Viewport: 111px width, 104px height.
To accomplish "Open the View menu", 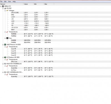I will (x=9, y=1).
